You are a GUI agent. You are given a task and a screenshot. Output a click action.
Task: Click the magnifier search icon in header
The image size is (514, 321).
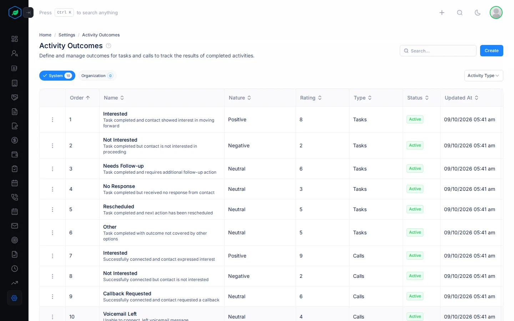(460, 12)
